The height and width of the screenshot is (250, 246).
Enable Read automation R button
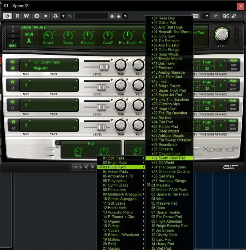17,16
